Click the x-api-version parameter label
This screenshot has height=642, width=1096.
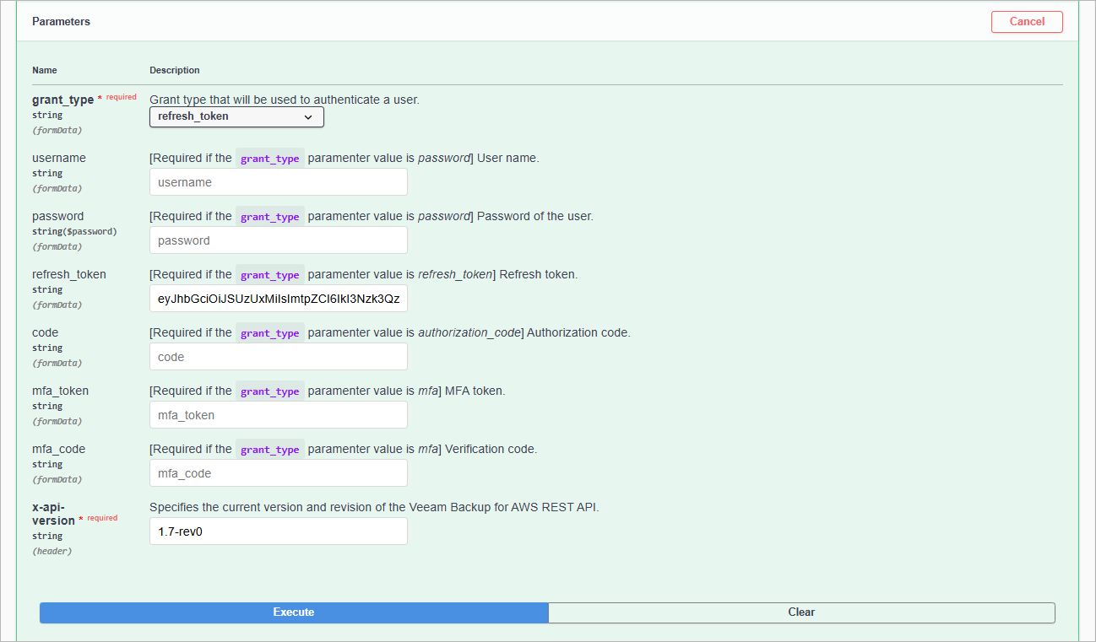tap(53, 515)
